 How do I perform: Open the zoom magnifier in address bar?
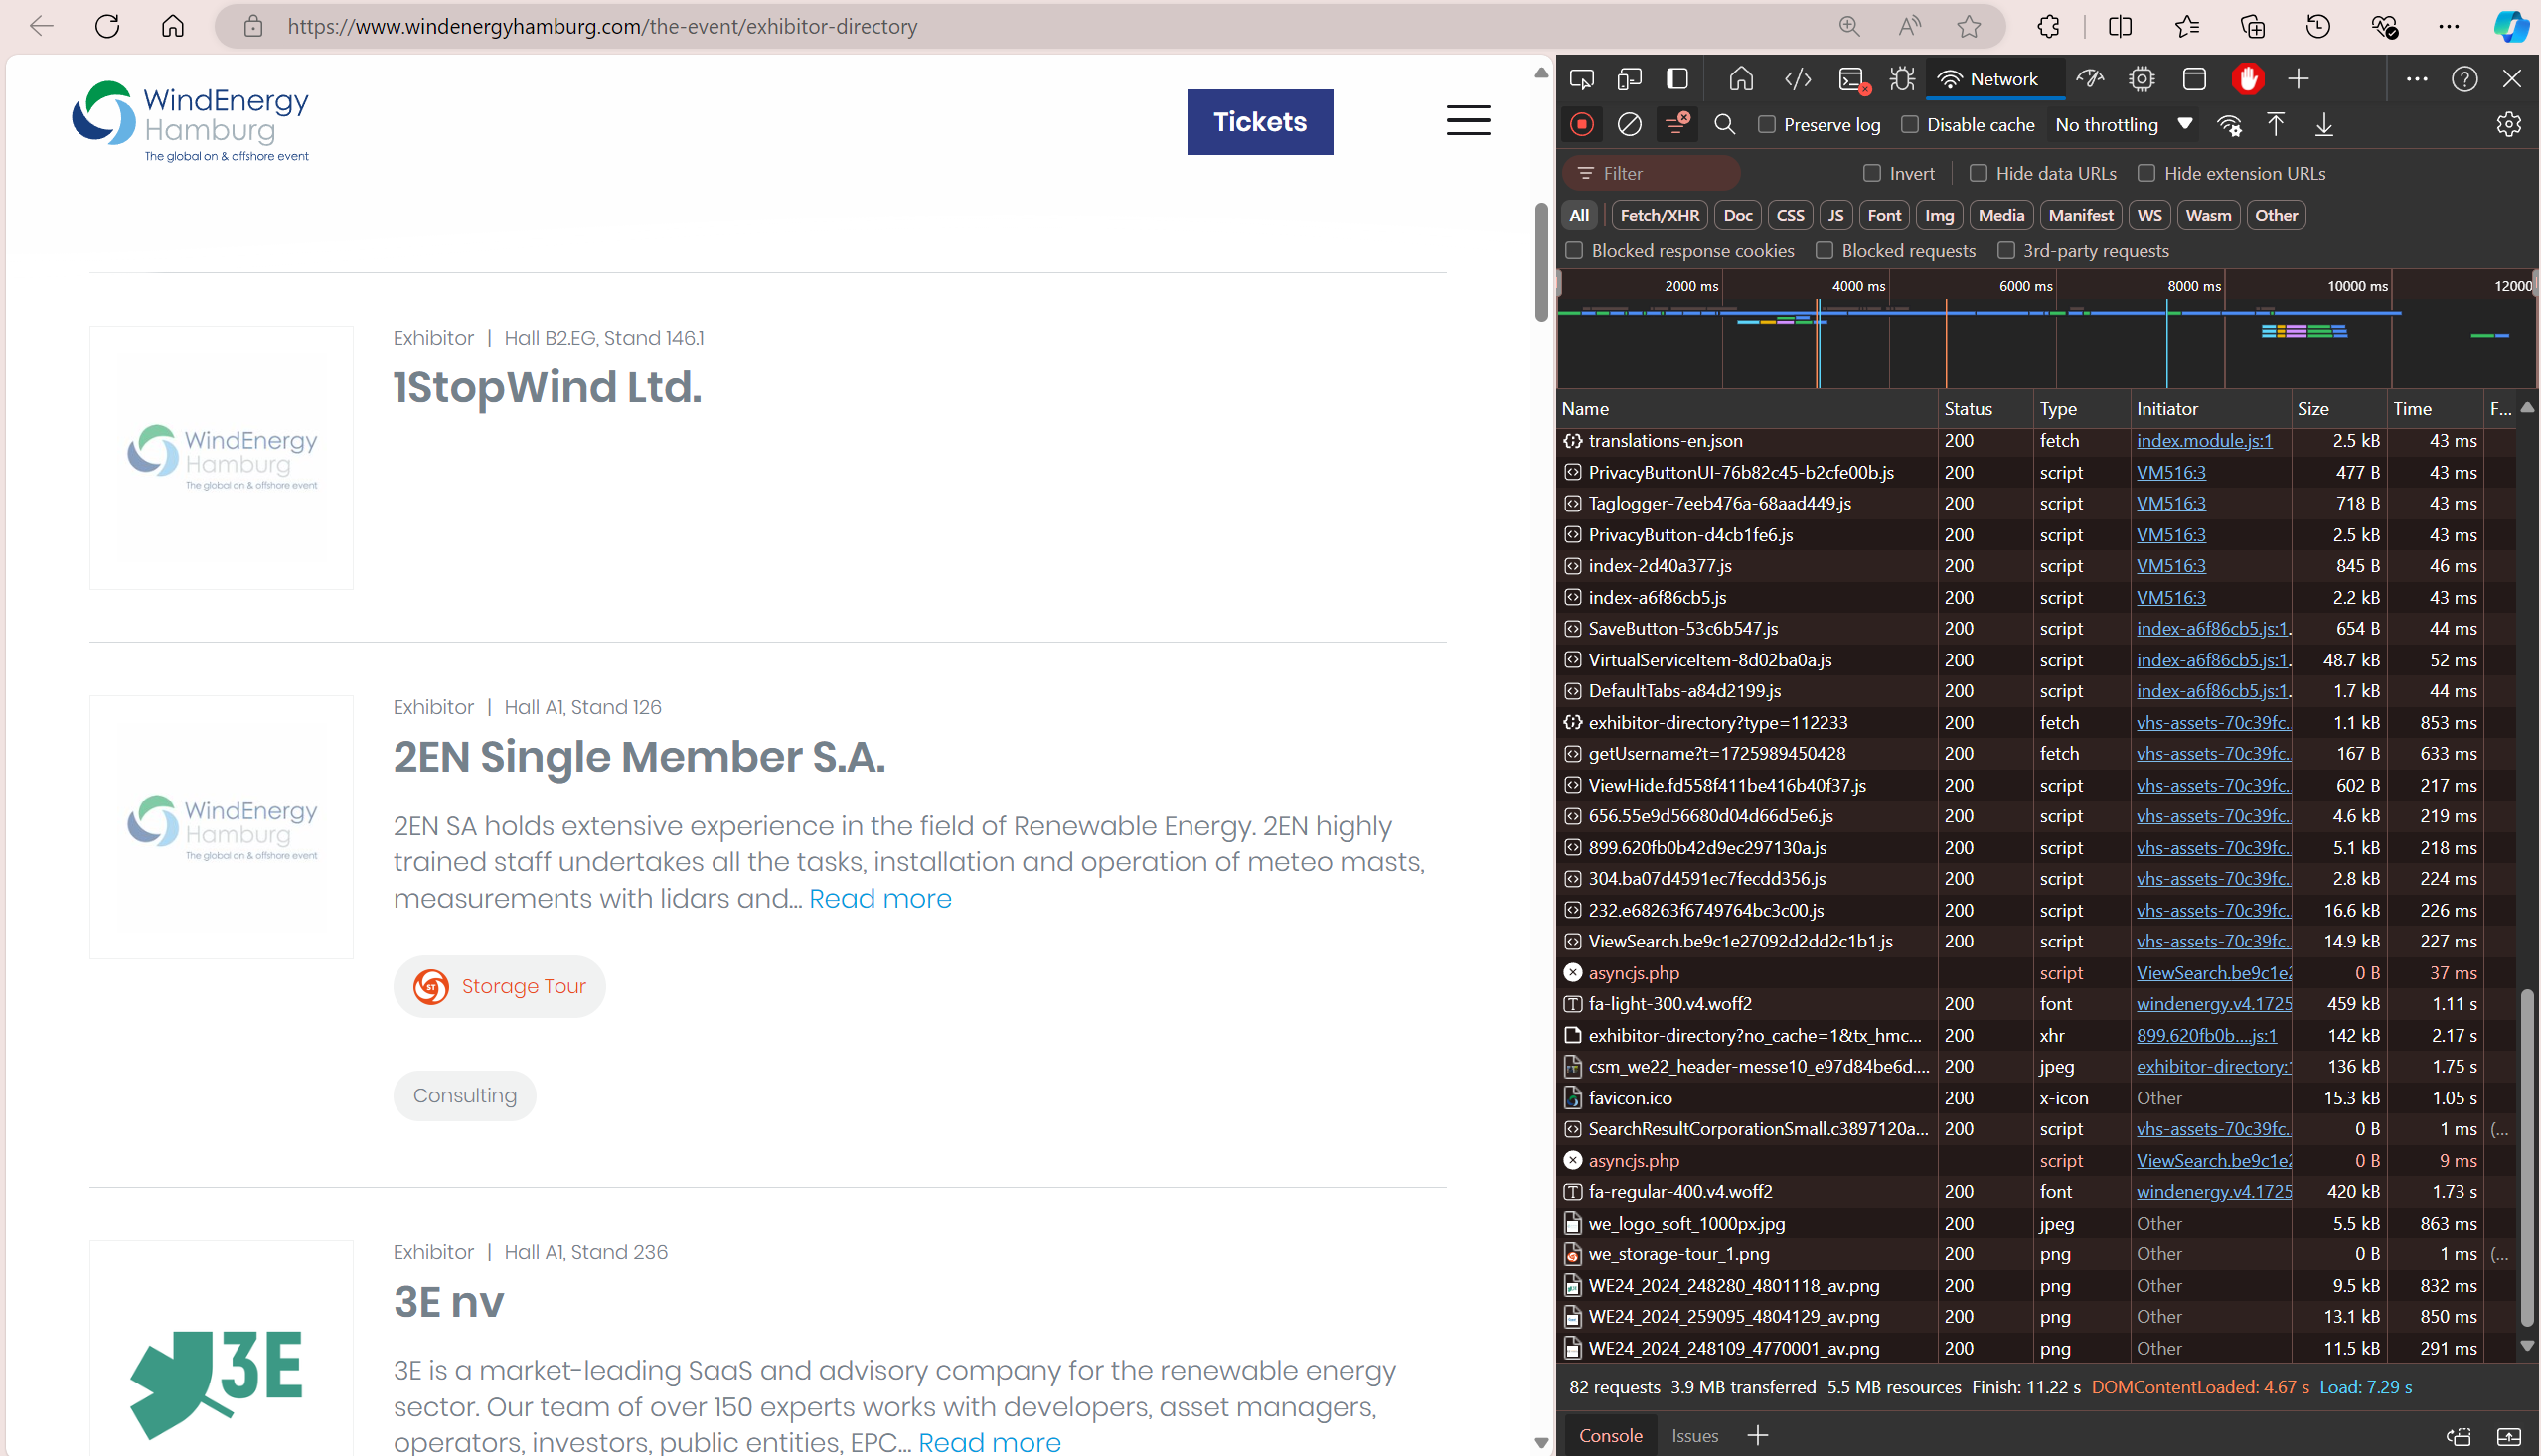click(1848, 26)
